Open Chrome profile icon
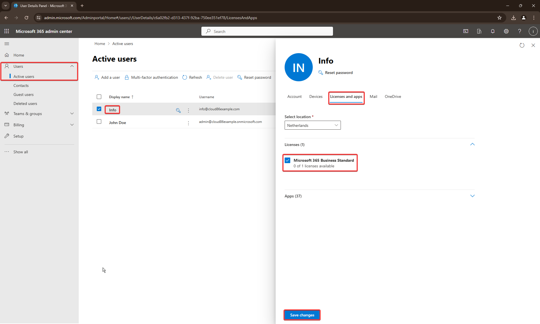This screenshot has height=324, width=540. click(x=524, y=18)
